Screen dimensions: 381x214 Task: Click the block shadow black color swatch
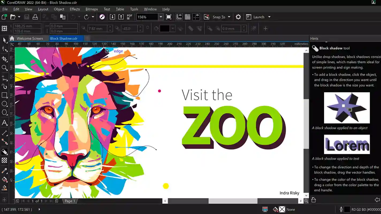165,29
